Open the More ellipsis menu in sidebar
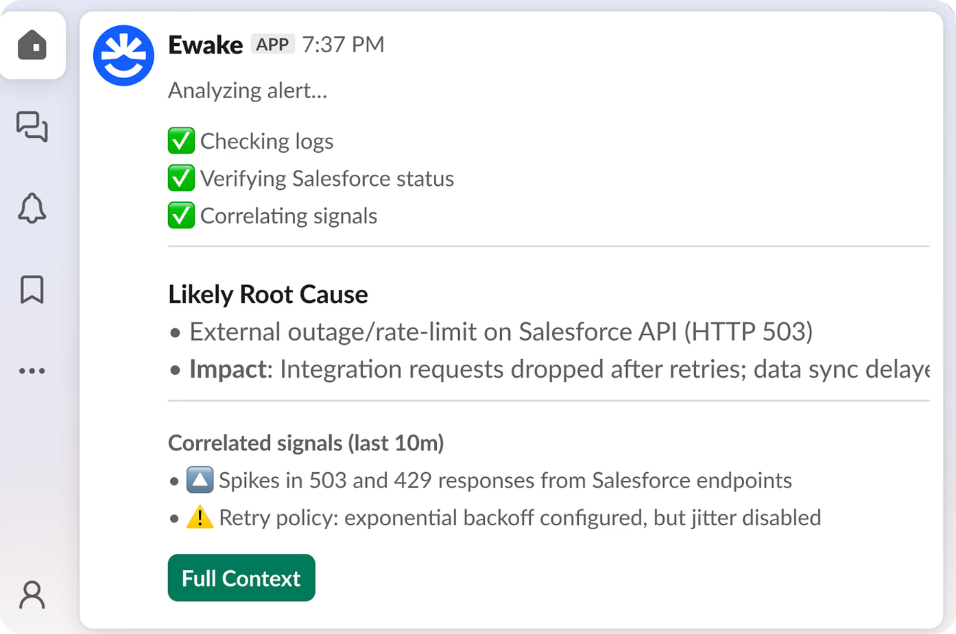The height and width of the screenshot is (634, 956). (x=32, y=371)
